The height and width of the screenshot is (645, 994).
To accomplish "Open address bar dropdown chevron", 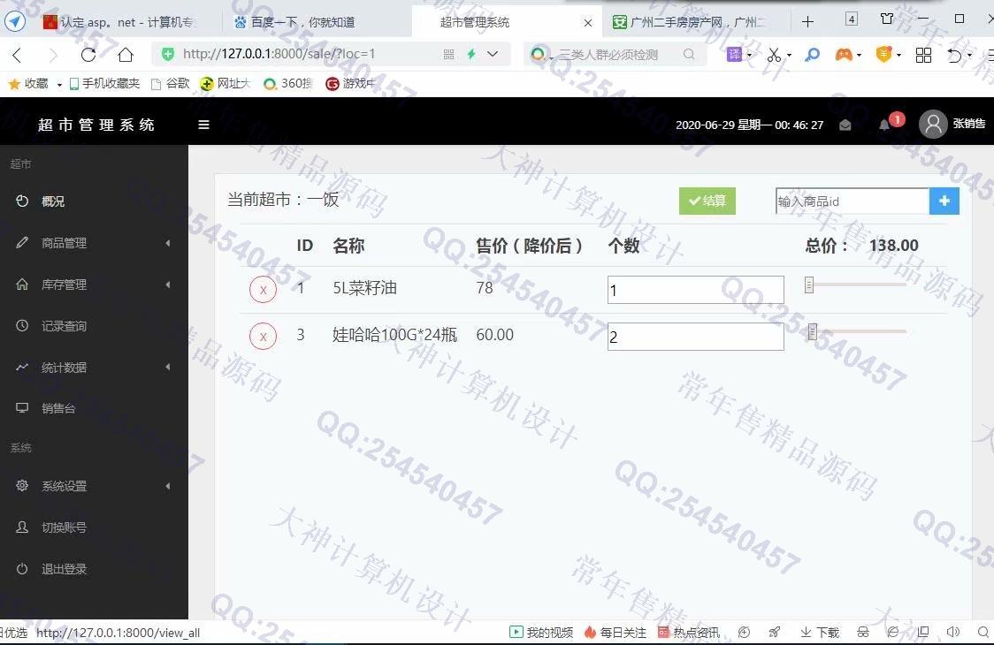I will pos(493,55).
